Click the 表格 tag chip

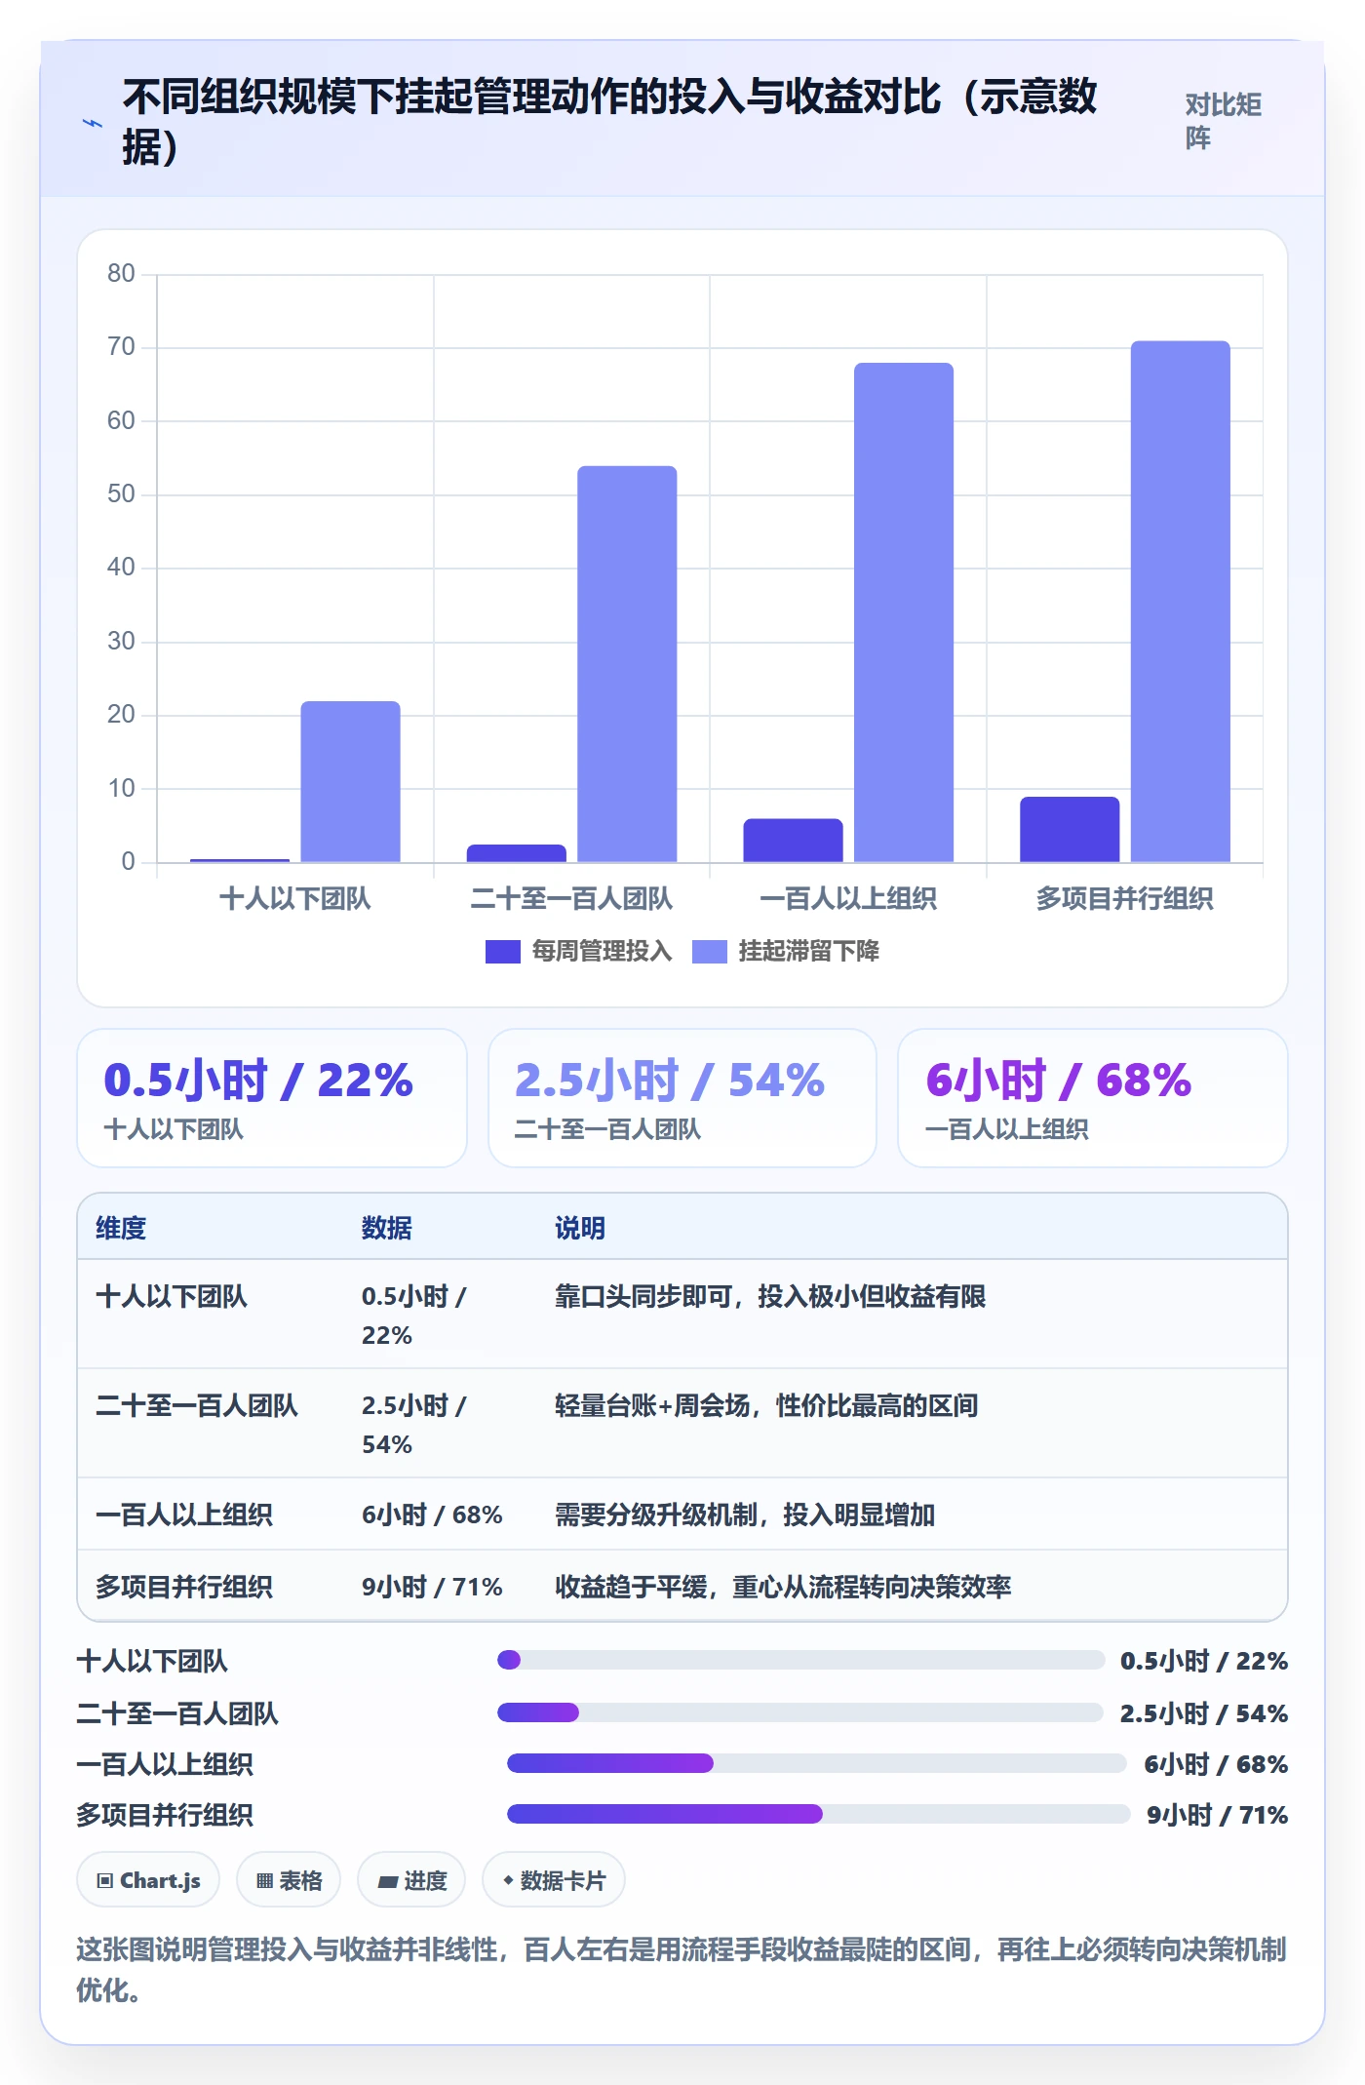(289, 1879)
